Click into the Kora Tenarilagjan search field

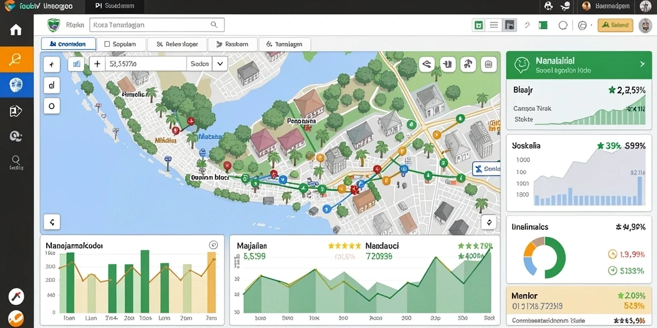pyautogui.click(x=157, y=25)
